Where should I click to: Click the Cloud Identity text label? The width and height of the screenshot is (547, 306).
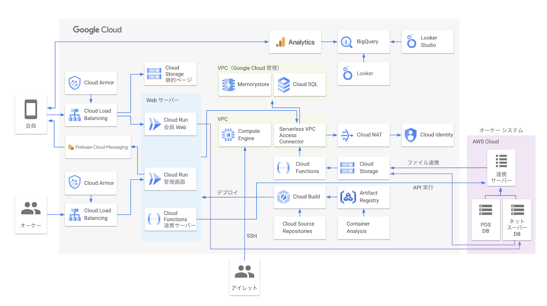click(437, 135)
